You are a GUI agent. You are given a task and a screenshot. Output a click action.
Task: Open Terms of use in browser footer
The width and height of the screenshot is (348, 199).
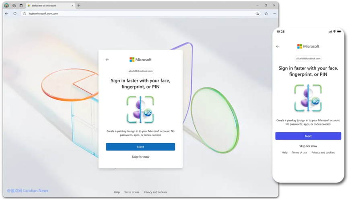132,192
